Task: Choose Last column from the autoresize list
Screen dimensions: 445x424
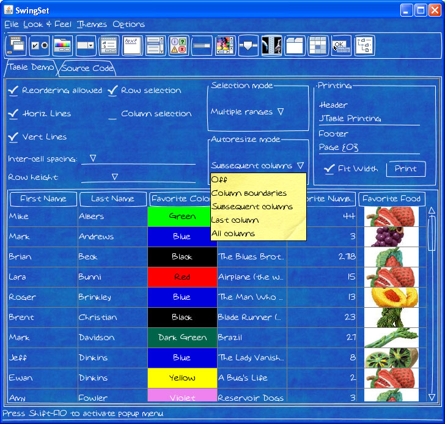Action: coord(235,220)
